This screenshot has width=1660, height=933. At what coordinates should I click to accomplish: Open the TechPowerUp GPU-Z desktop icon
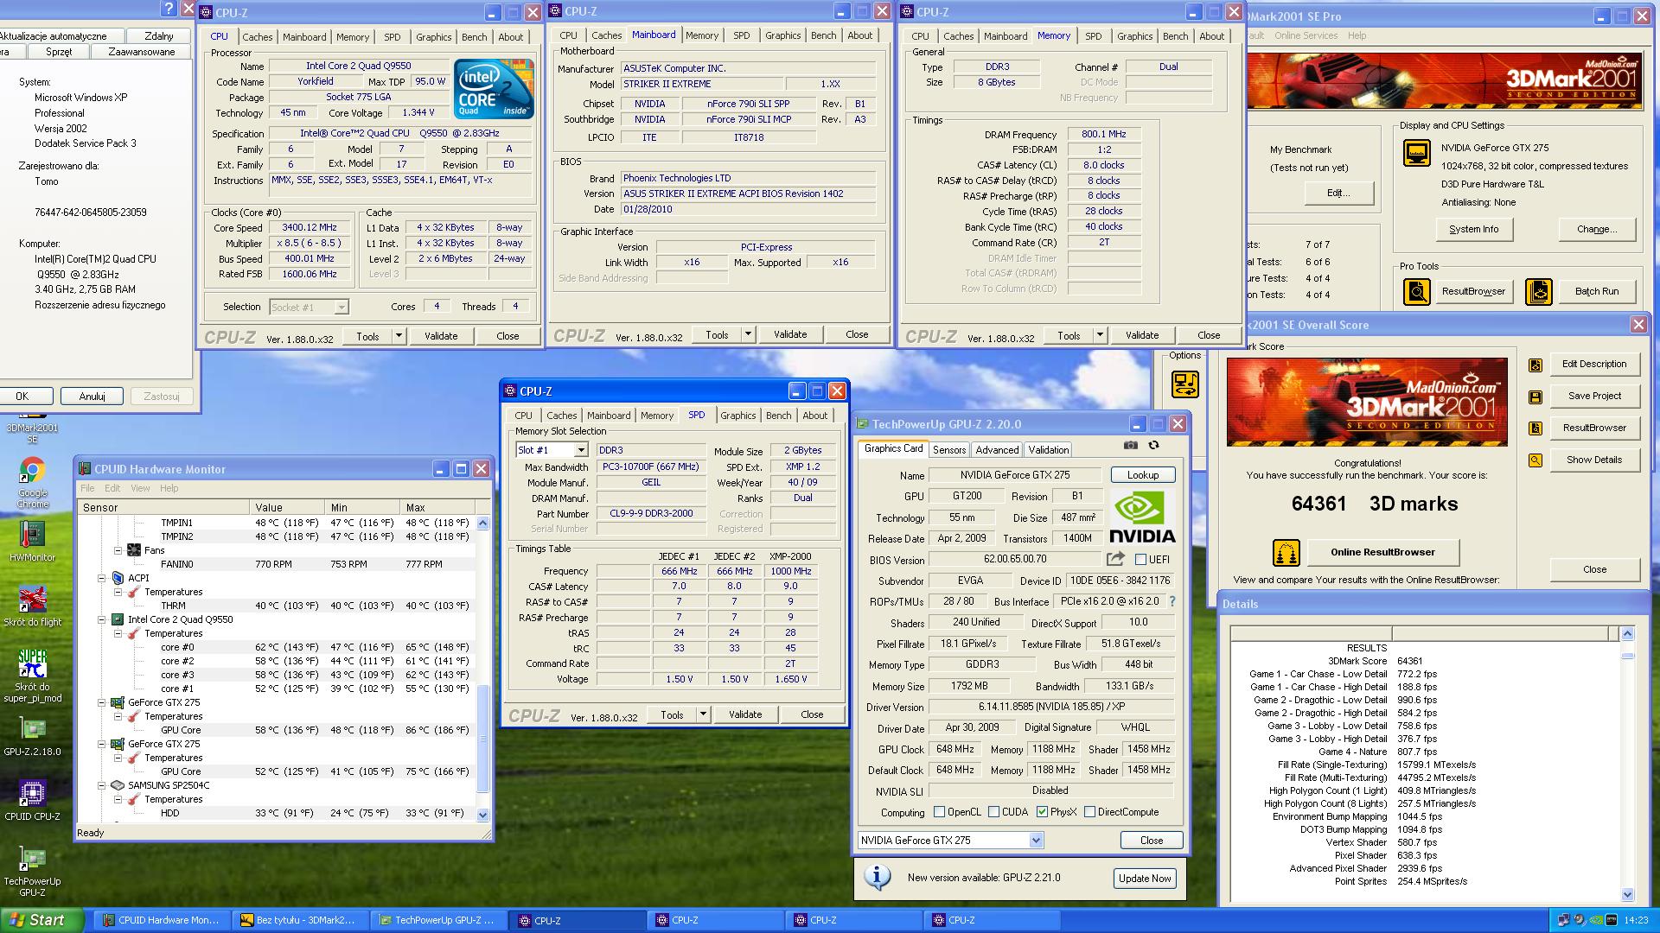tap(32, 871)
